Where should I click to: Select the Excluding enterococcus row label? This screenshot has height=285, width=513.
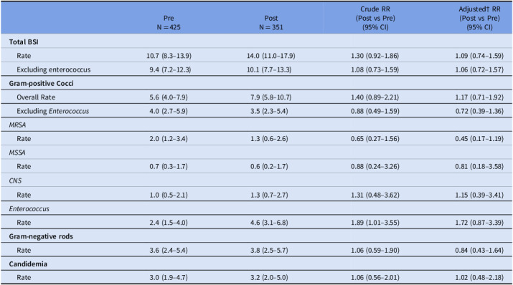tap(54, 69)
